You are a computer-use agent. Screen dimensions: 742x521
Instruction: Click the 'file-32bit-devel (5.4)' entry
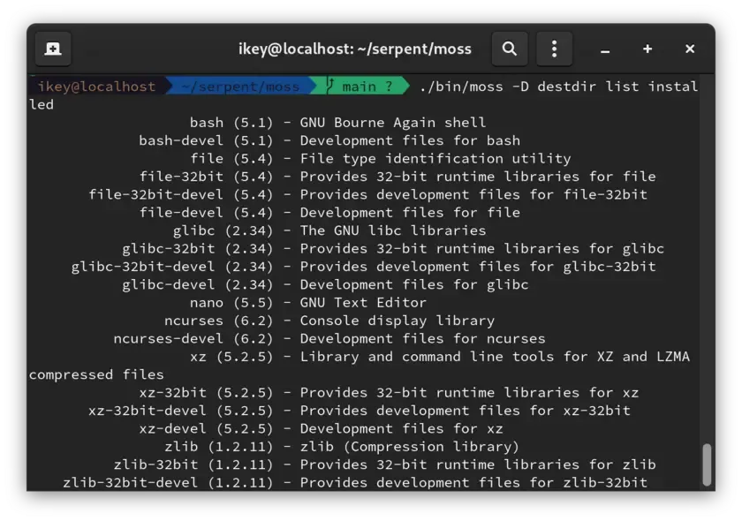coord(181,194)
